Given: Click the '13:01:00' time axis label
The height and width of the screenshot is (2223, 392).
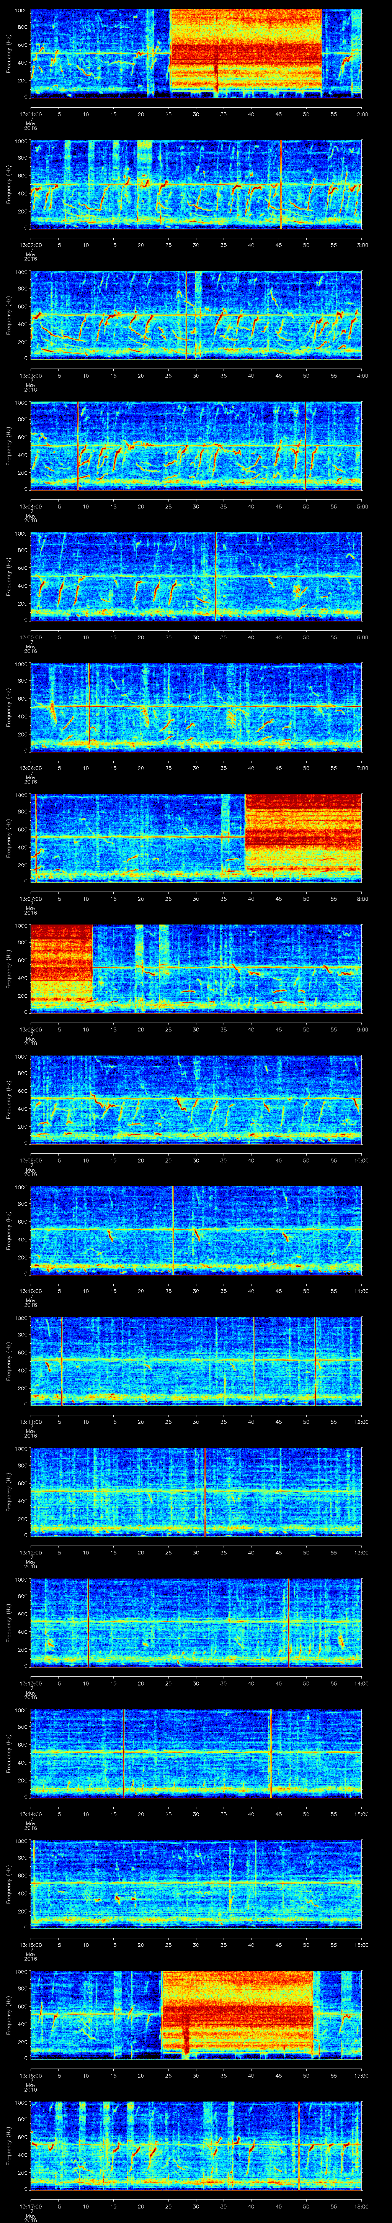Looking at the screenshot, I should click(x=30, y=113).
